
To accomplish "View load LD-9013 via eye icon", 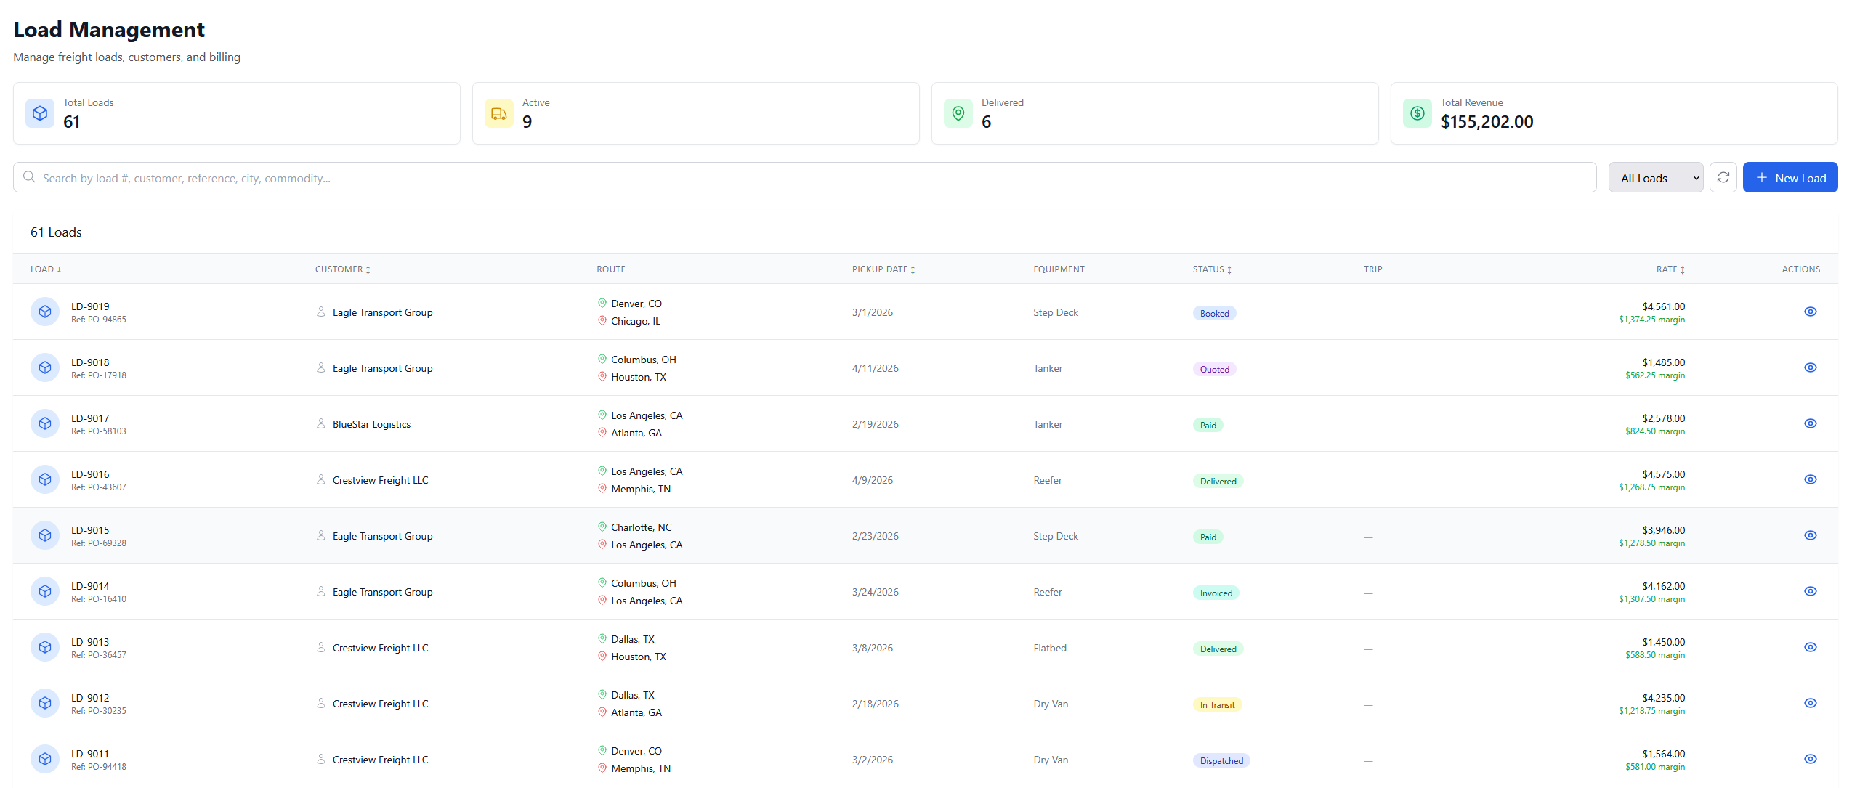I will point(1810,647).
